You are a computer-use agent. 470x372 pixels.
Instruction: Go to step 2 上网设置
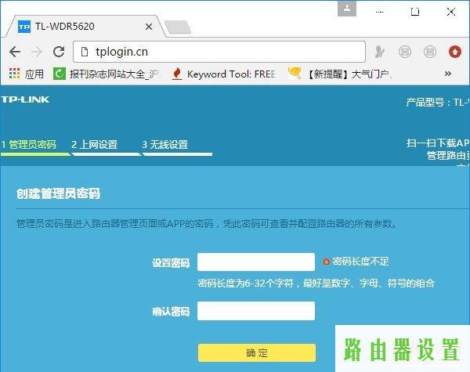click(x=94, y=145)
